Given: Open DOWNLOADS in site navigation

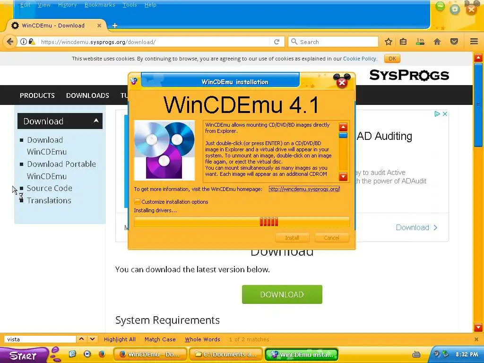Looking at the screenshot, I should [x=87, y=95].
